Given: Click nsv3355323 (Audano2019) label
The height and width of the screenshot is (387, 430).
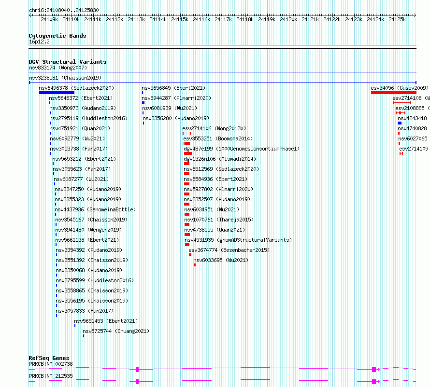Looking at the screenshot, I should [x=88, y=199].
